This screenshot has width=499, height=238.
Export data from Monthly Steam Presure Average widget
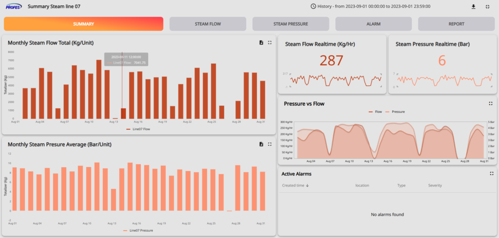coord(261,144)
